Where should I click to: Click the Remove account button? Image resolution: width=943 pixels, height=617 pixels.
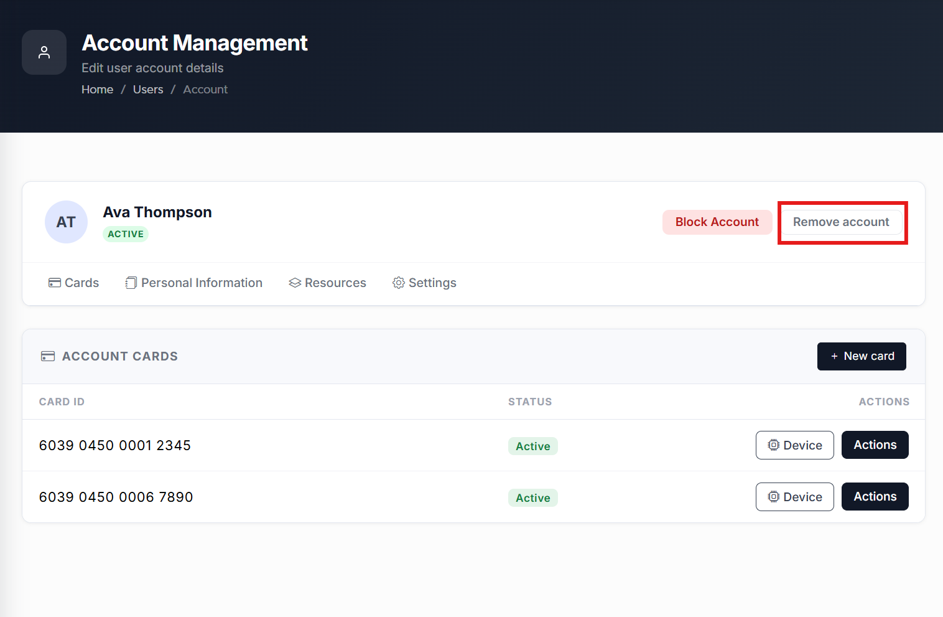point(841,222)
